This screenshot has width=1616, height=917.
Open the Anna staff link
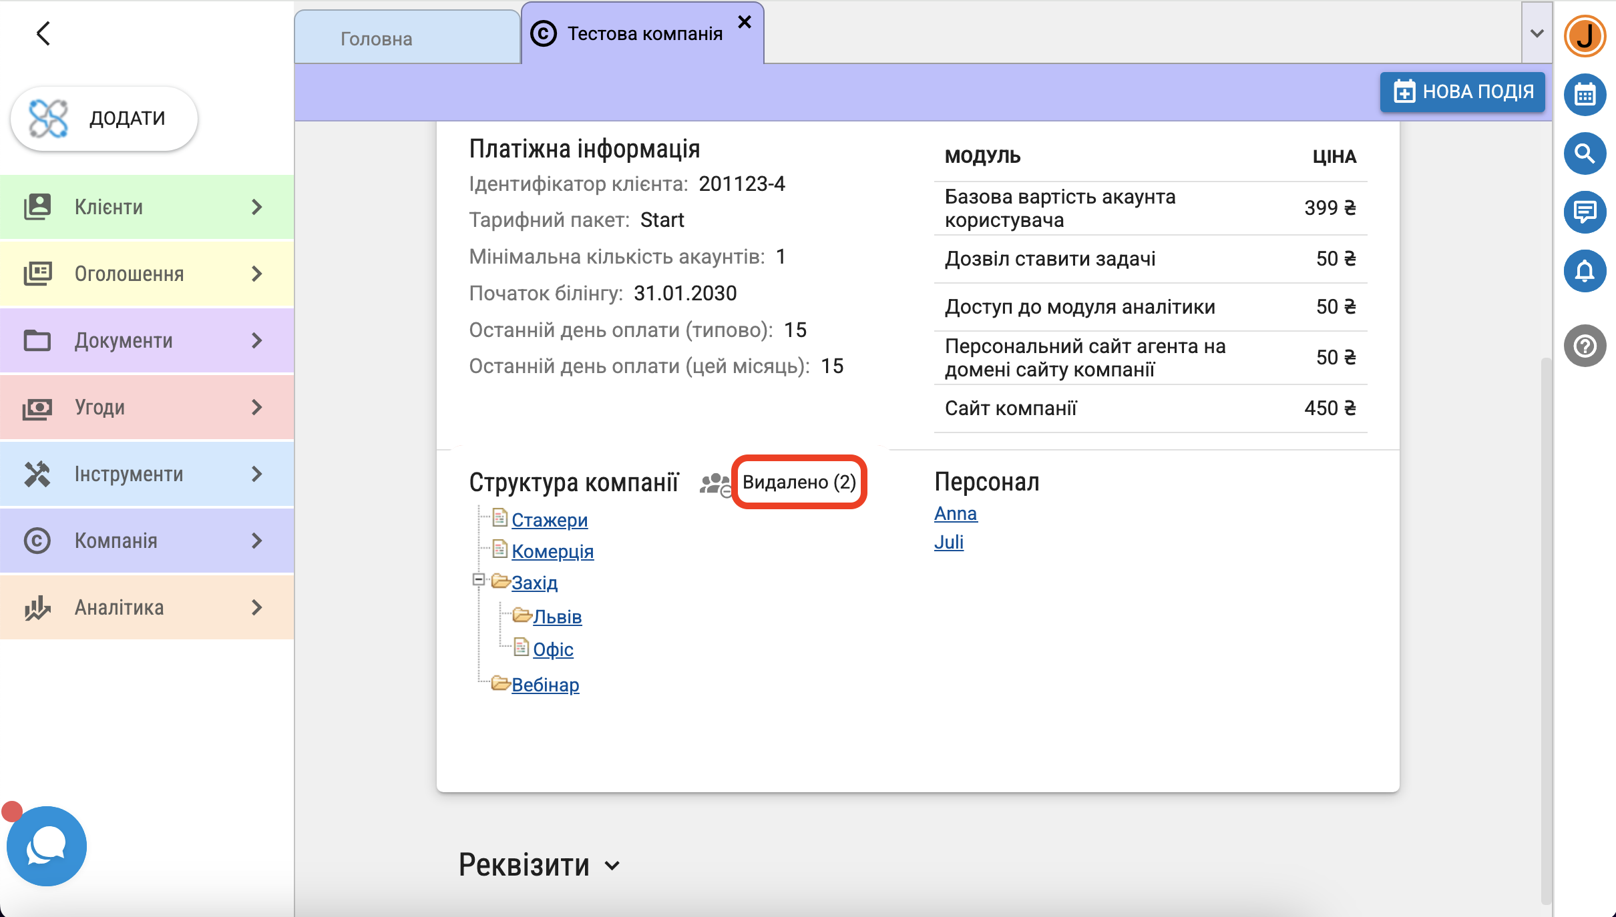pyautogui.click(x=955, y=513)
